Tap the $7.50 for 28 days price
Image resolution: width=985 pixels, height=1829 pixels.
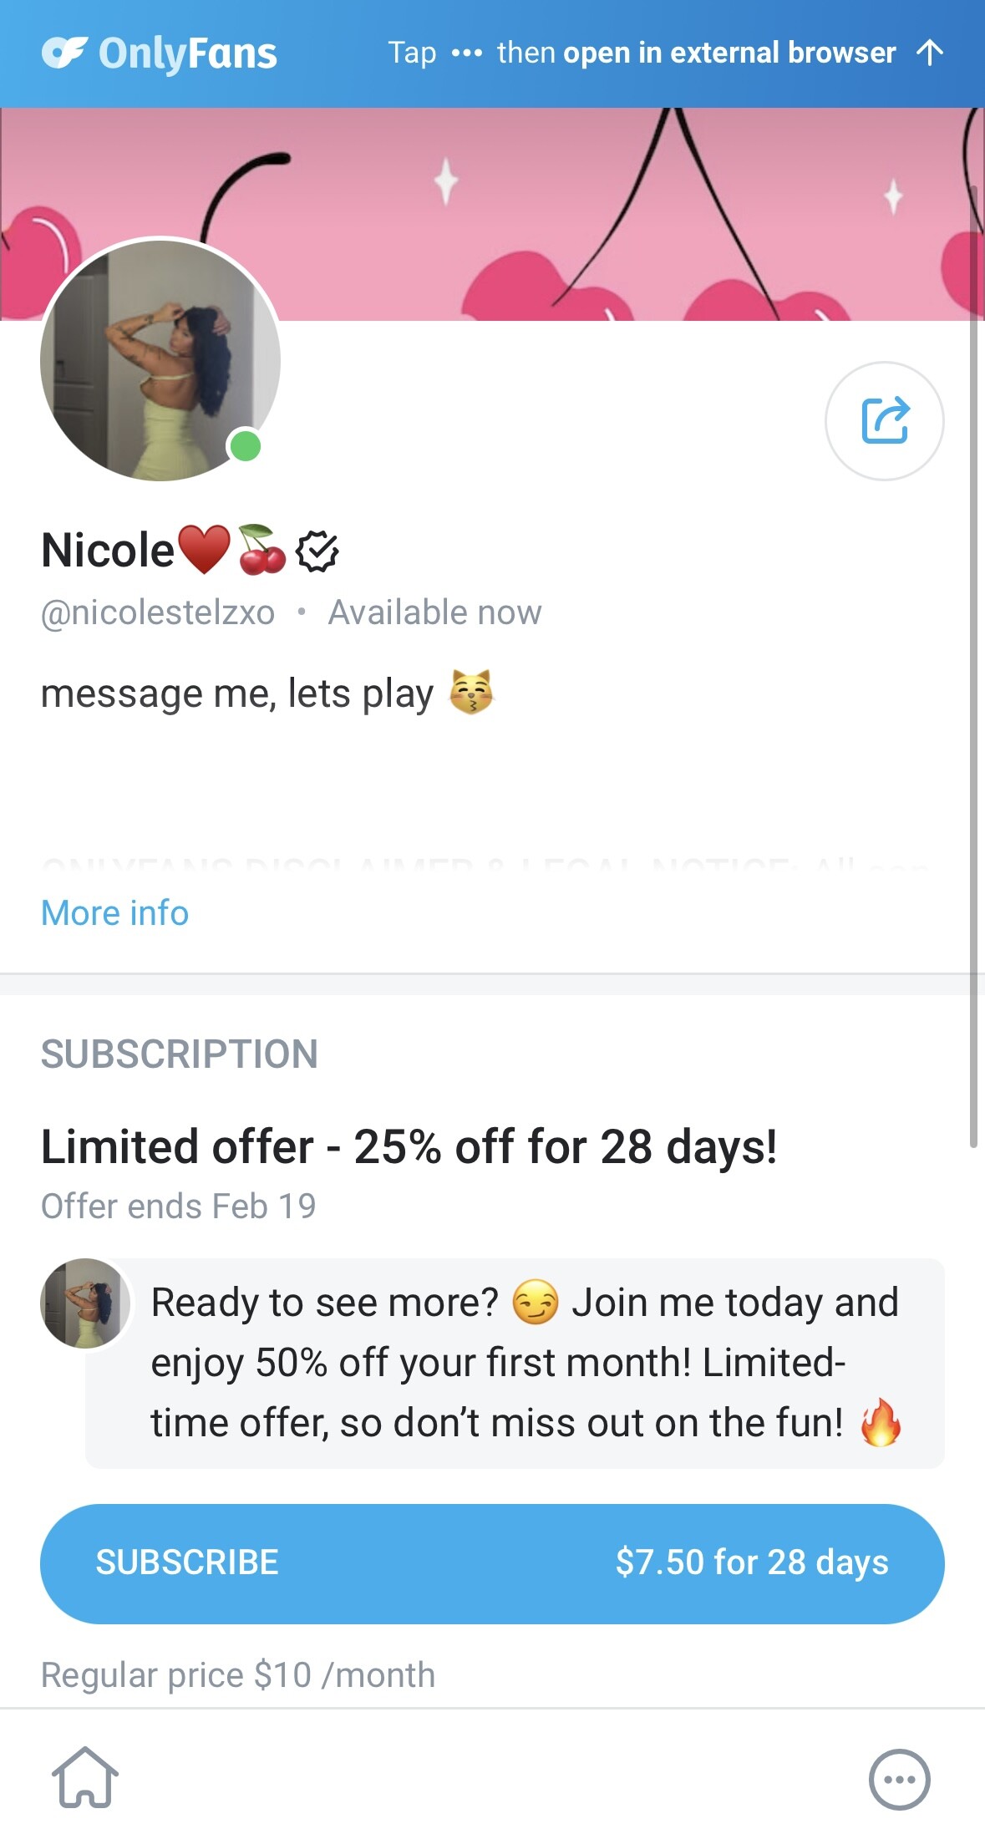[x=751, y=1562]
